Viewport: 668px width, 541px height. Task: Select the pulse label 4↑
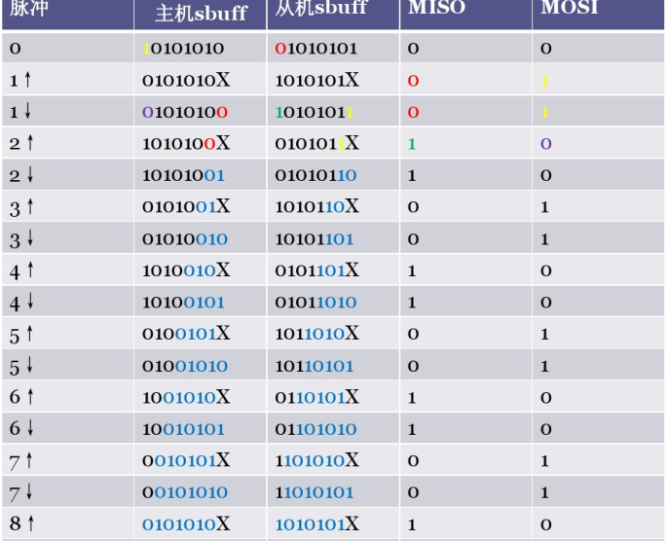(x=21, y=271)
